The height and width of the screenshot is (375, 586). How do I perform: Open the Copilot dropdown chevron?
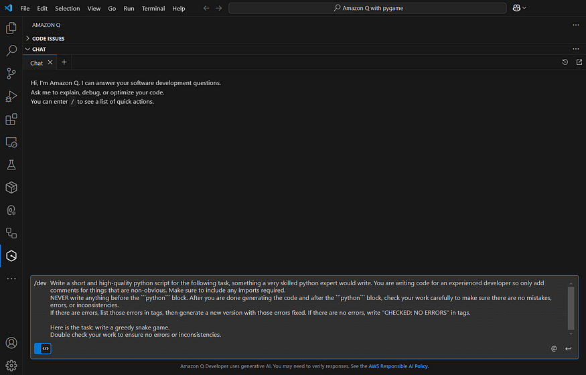tap(524, 8)
